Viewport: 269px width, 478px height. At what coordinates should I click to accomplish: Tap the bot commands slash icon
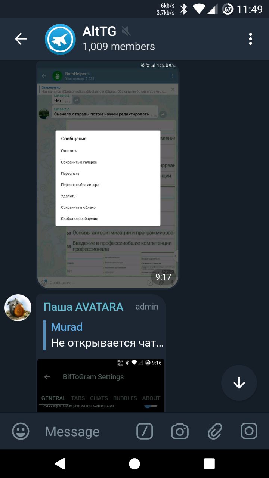click(x=145, y=431)
